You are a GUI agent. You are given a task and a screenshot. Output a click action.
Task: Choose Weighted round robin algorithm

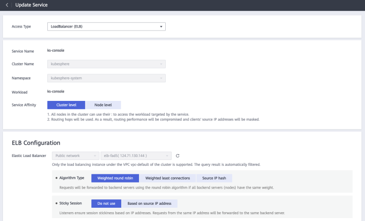(x=115, y=178)
